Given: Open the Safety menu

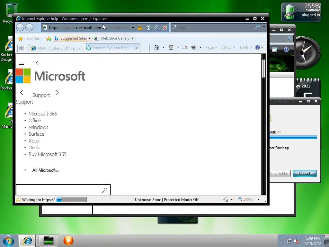Looking at the screenshot, I should tap(228, 47).
